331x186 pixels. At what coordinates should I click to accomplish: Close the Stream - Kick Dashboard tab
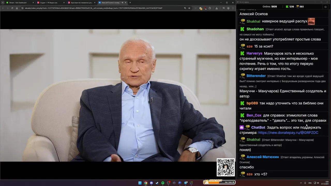click(x=33, y=3)
